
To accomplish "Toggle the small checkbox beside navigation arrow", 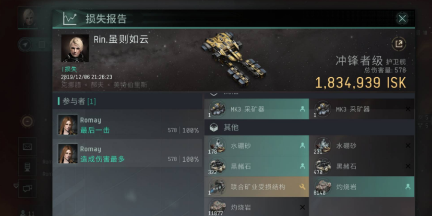I will 42,45.
